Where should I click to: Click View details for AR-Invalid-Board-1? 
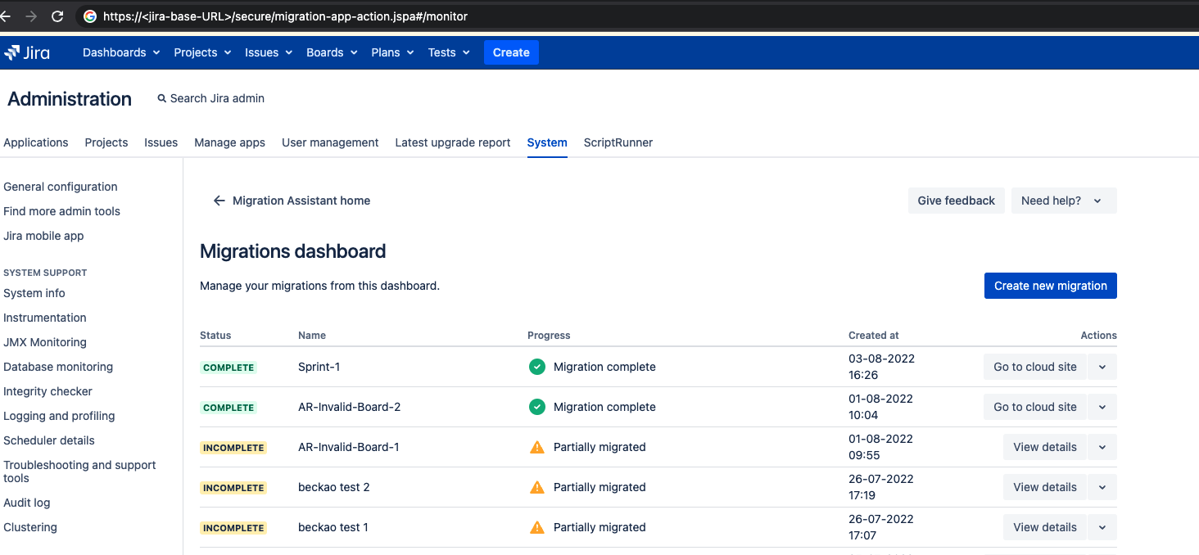point(1045,447)
